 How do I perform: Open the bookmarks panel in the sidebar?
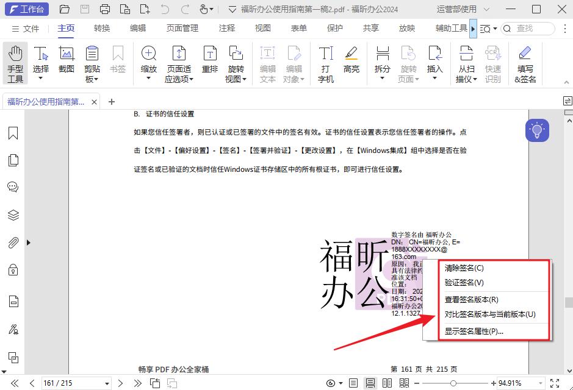[13, 133]
